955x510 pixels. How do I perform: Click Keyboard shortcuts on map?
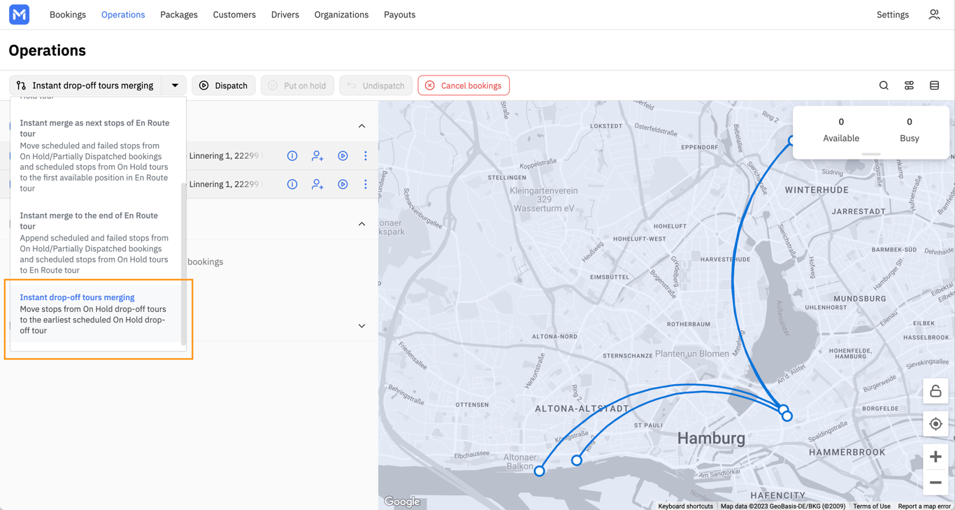pos(685,506)
